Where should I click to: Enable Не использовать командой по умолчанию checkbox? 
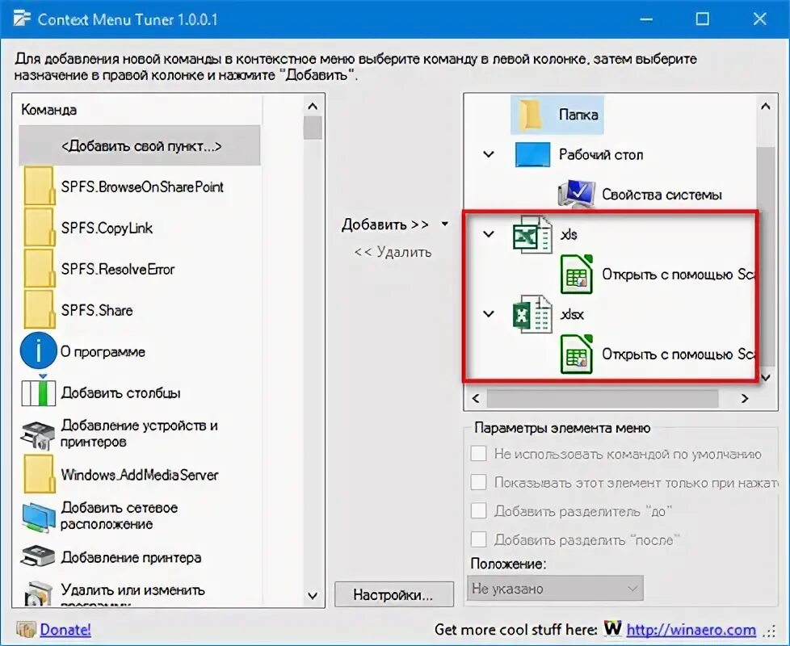(478, 454)
